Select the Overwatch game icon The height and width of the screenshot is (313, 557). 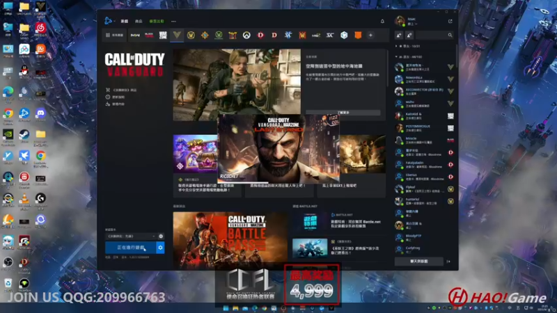[x=246, y=35]
